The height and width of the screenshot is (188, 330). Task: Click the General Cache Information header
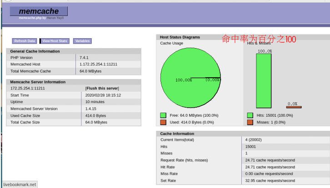pos(74,51)
